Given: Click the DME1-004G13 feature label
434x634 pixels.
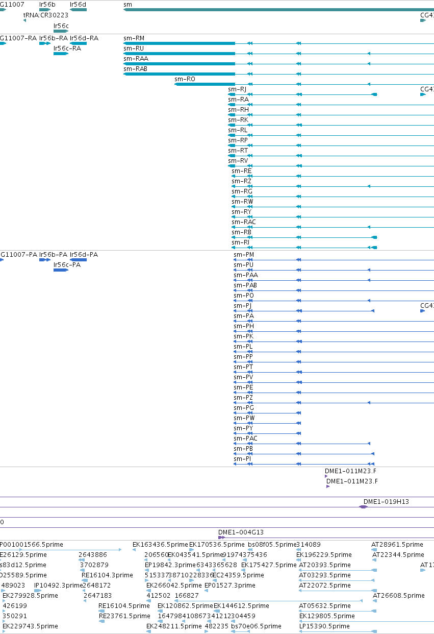Looking at the screenshot, I should (241, 532).
